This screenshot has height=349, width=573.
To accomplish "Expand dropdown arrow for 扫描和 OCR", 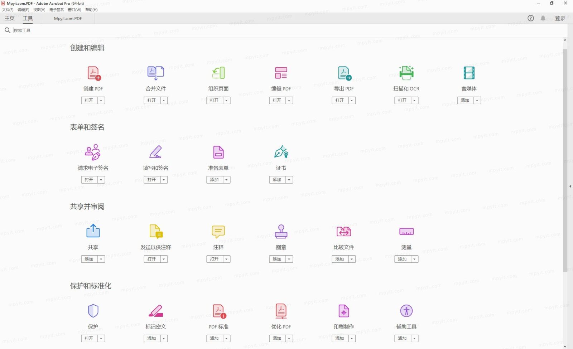I will click(x=414, y=101).
